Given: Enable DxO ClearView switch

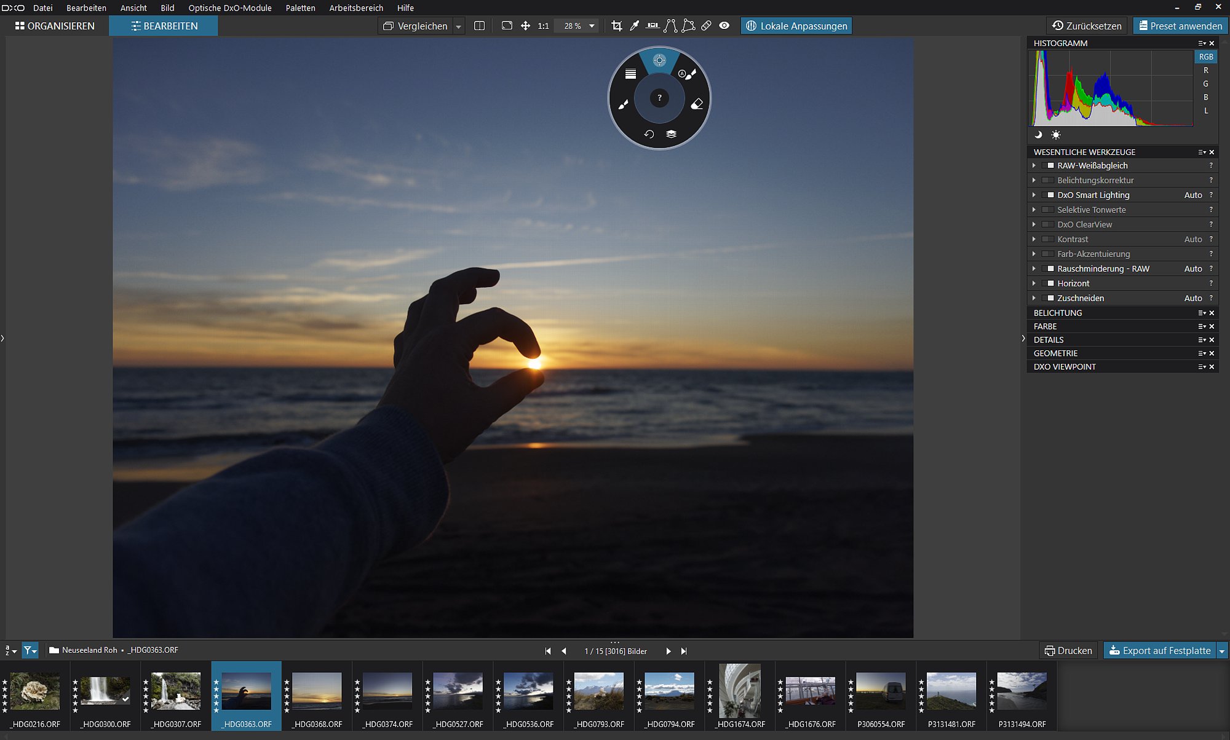Looking at the screenshot, I should tap(1048, 224).
